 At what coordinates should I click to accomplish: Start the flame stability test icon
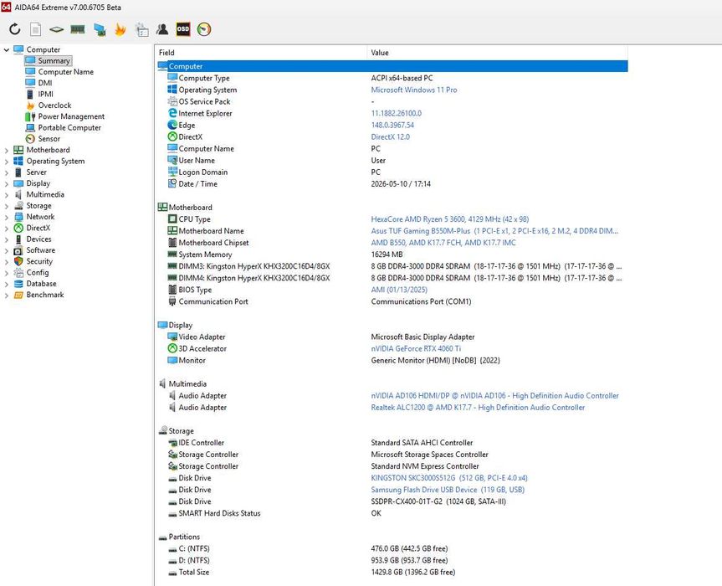pos(120,29)
